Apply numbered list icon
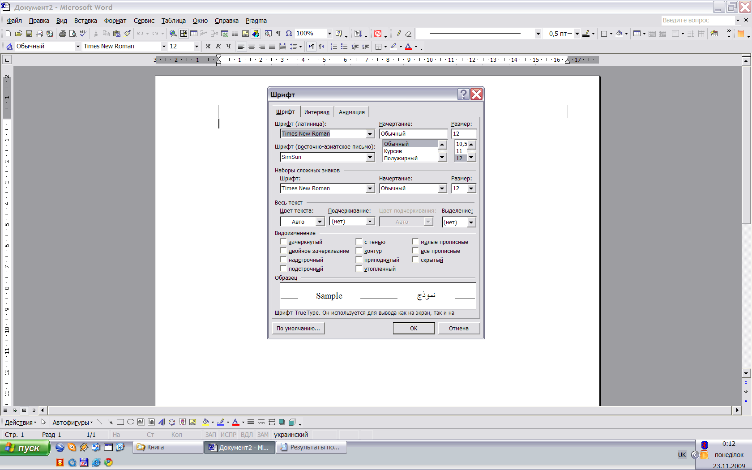Image resolution: width=752 pixels, height=470 pixels. (x=333, y=47)
